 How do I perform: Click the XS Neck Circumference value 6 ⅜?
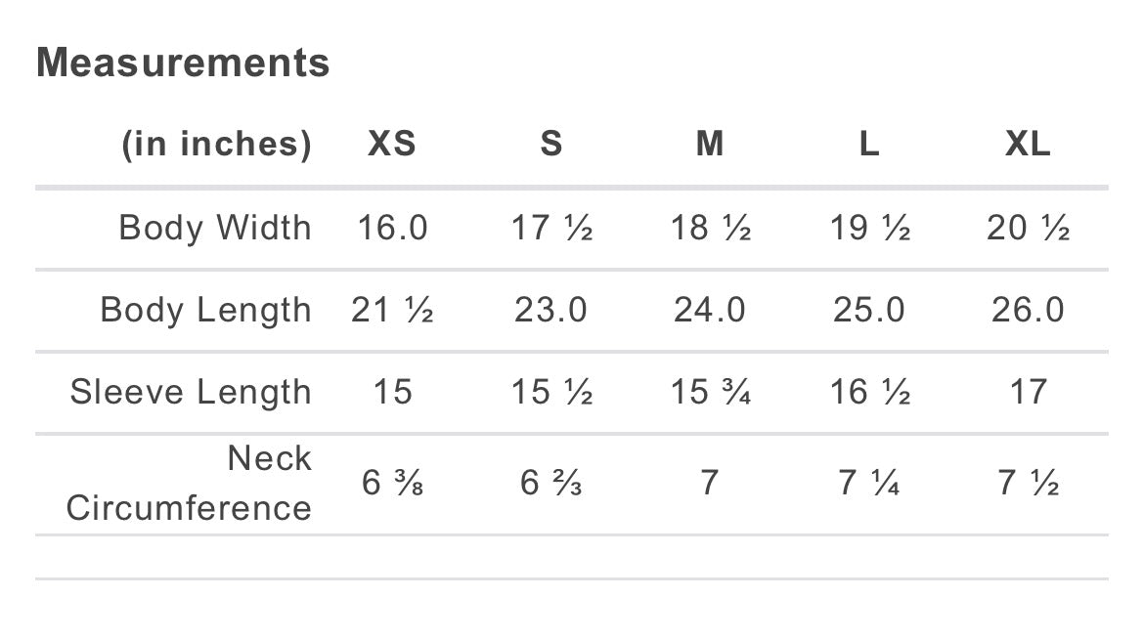click(x=392, y=483)
